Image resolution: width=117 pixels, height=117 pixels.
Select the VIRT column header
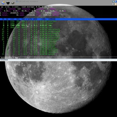pos(12,19)
